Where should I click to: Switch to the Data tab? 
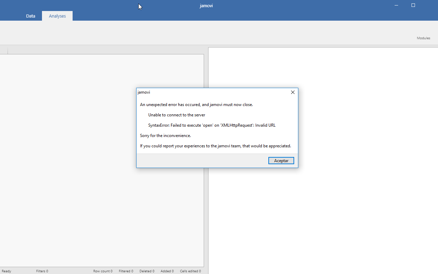(x=31, y=16)
